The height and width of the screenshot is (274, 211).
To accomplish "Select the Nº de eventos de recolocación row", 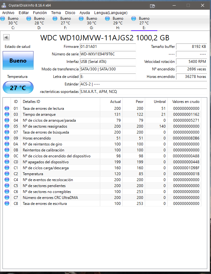I will pyautogui.click(x=102, y=180).
